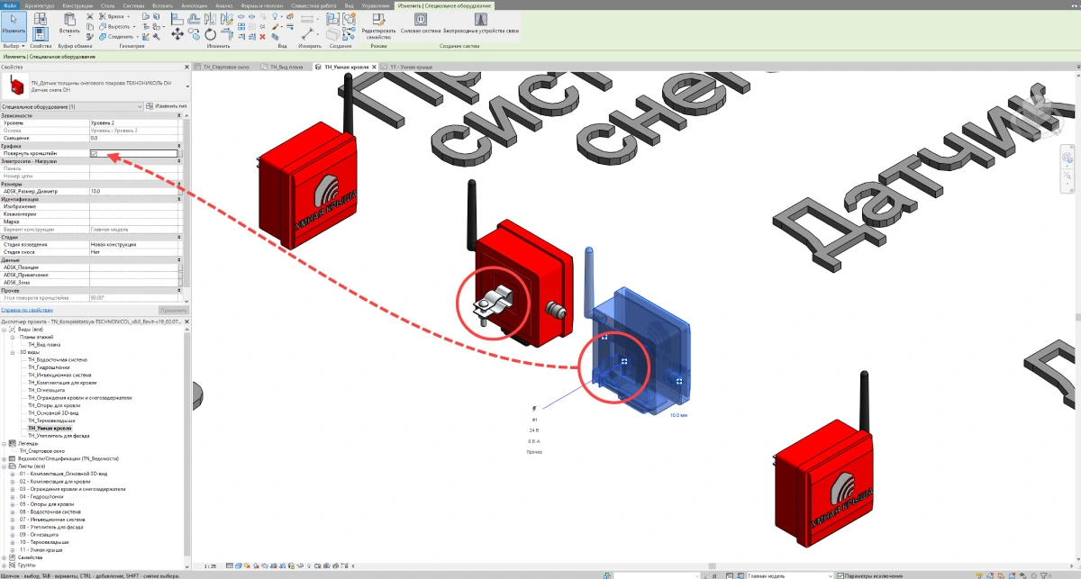The image size is (1081, 579).
Task: Click the Силовая система ribbon icon
Action: [421, 19]
